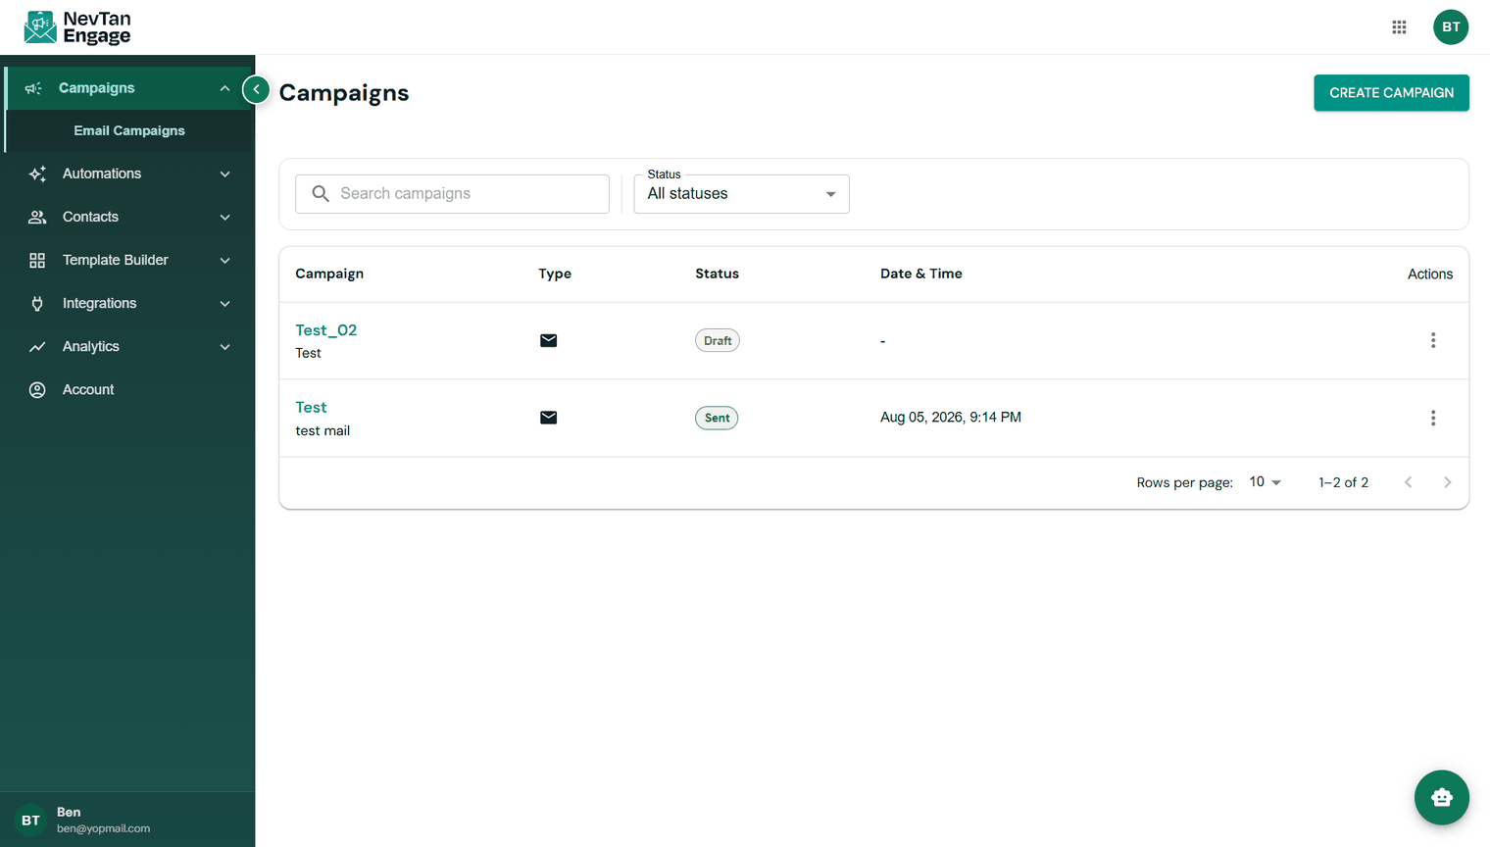
Task: Expand the Contacts submenu chevron
Action: pyautogui.click(x=224, y=217)
